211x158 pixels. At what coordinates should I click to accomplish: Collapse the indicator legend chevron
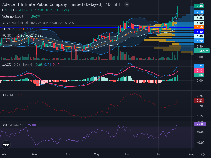6,42
